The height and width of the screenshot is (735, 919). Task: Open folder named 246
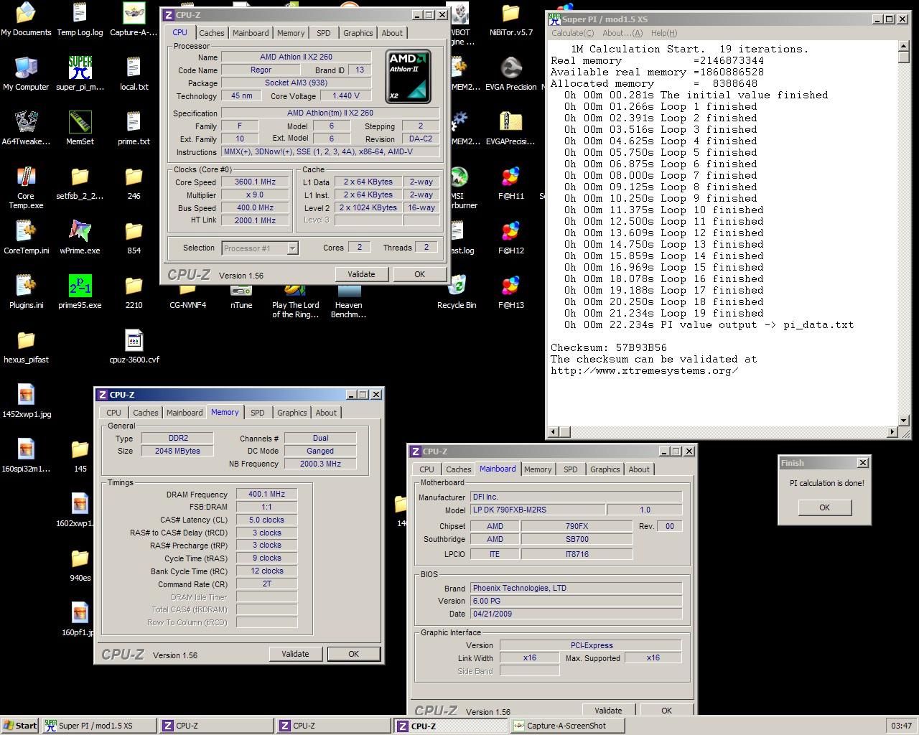click(134, 183)
